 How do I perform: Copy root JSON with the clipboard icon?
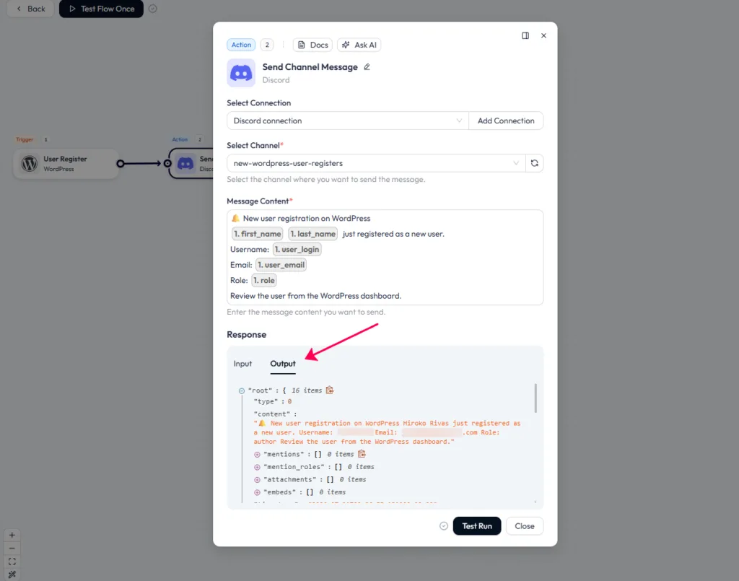[x=330, y=390]
